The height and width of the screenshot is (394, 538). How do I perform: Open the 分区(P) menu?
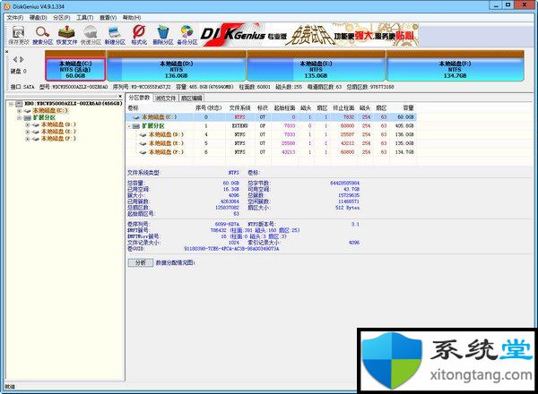click(62, 18)
